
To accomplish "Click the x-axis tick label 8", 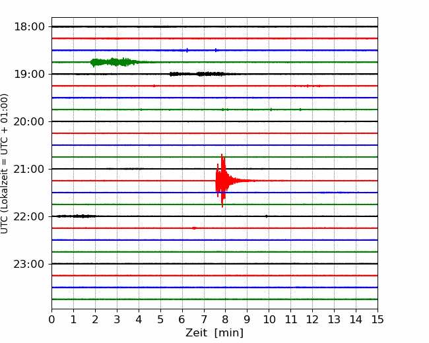I will coord(226,319).
